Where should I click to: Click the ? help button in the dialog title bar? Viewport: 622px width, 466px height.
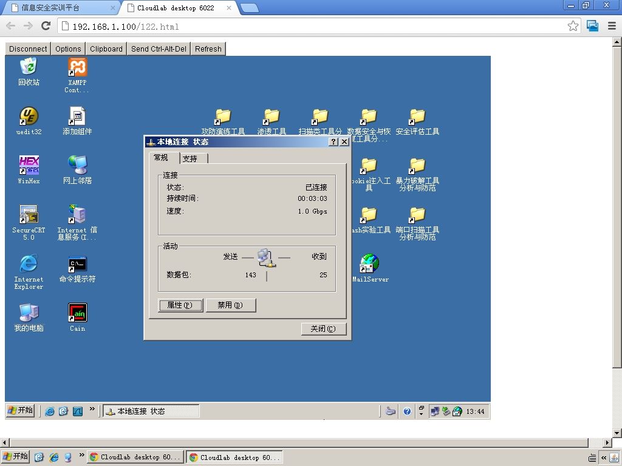333,142
